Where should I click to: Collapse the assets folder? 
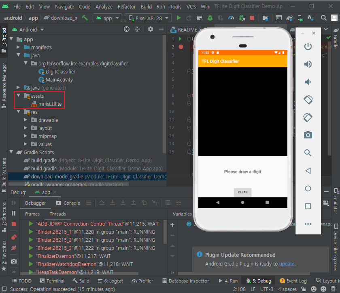[19, 96]
